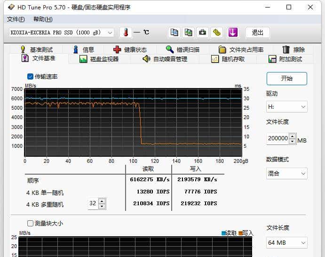Go to the 错误扫描 error scan tab

(x=182, y=49)
